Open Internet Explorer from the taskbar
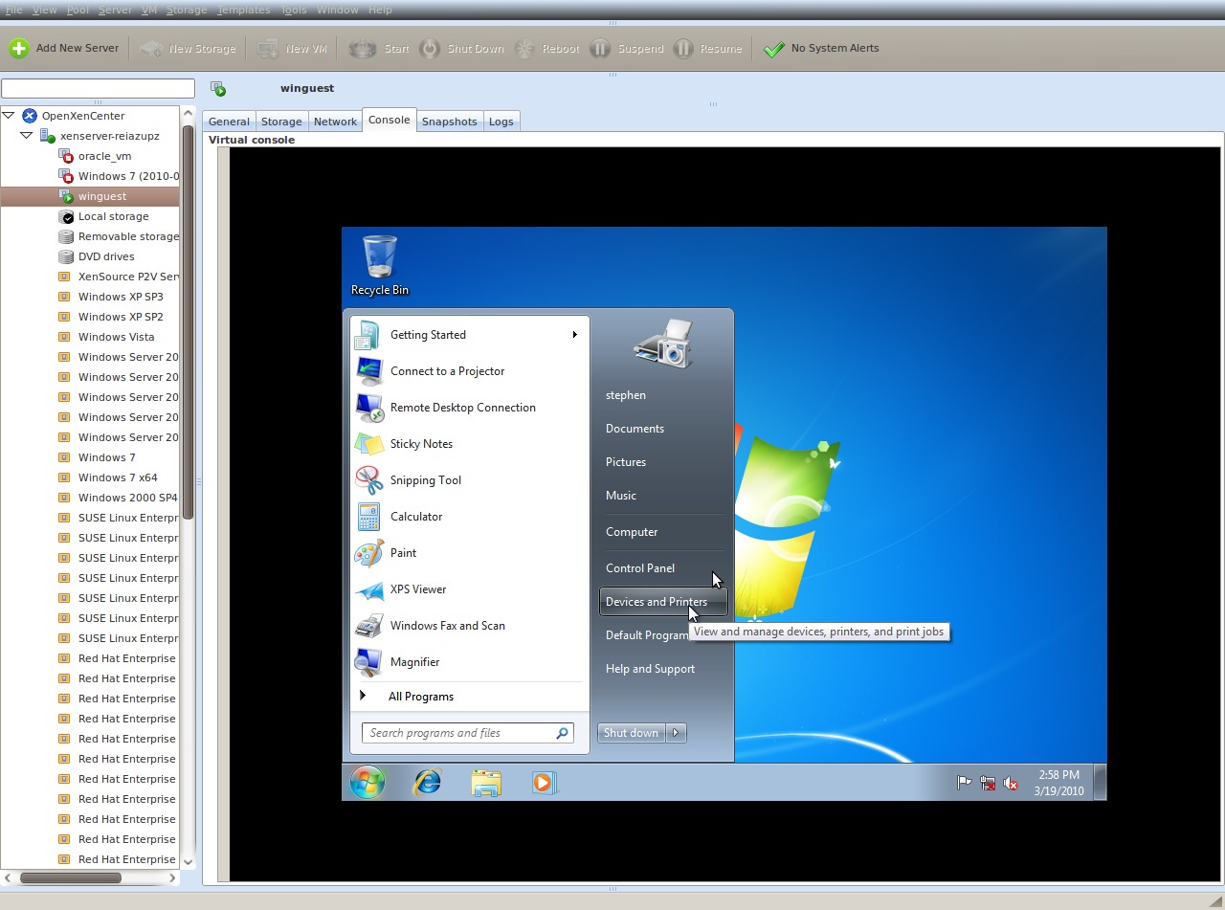Viewport: 1225px width, 910px height. point(427,782)
